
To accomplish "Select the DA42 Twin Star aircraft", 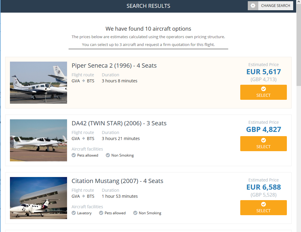I will click(263, 144).
